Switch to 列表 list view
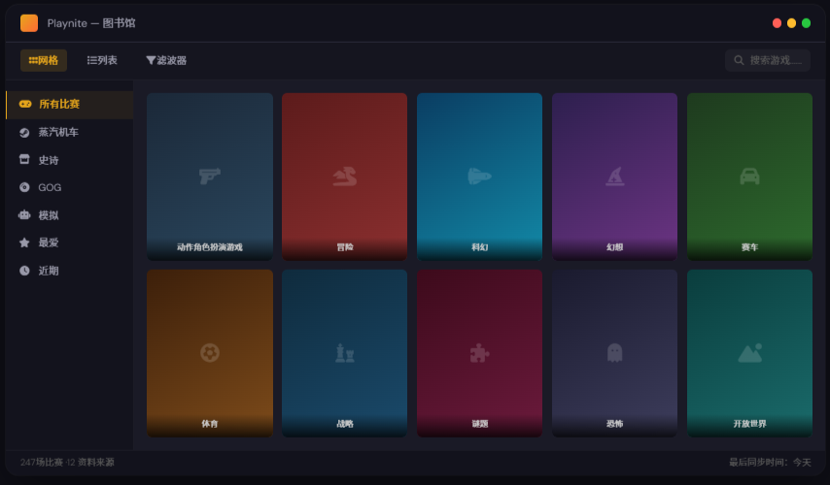The image size is (830, 485). point(102,60)
